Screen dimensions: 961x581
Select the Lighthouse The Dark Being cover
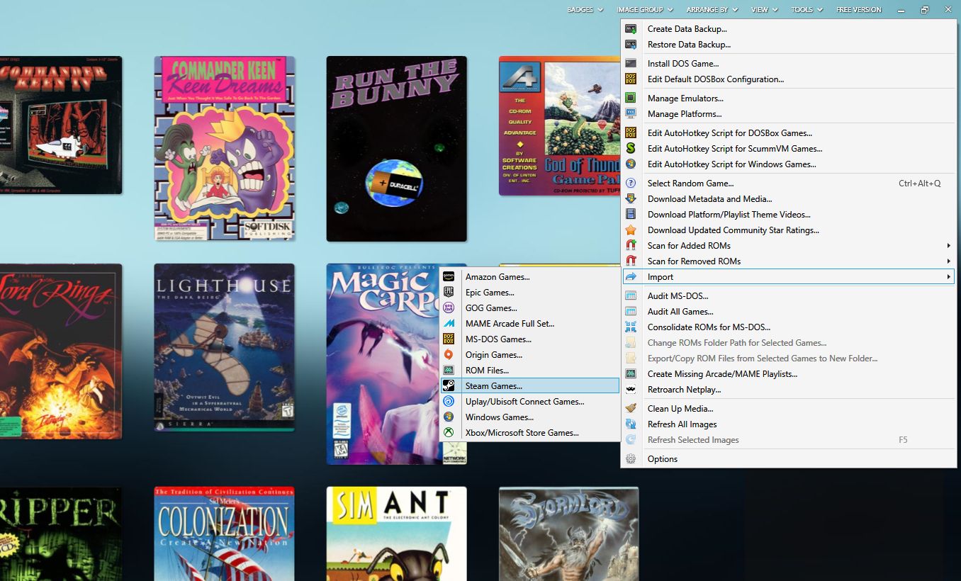(x=225, y=347)
